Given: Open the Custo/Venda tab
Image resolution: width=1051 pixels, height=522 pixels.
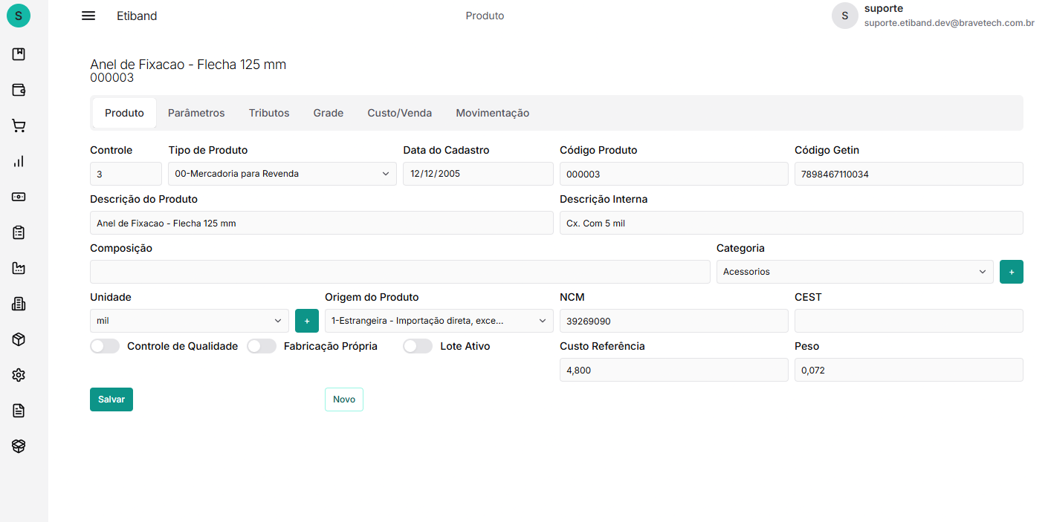Looking at the screenshot, I should tap(399, 113).
